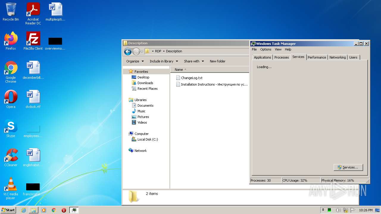Click Explorer forward navigation arrow
The height and width of the screenshot is (214, 381).
point(136,51)
